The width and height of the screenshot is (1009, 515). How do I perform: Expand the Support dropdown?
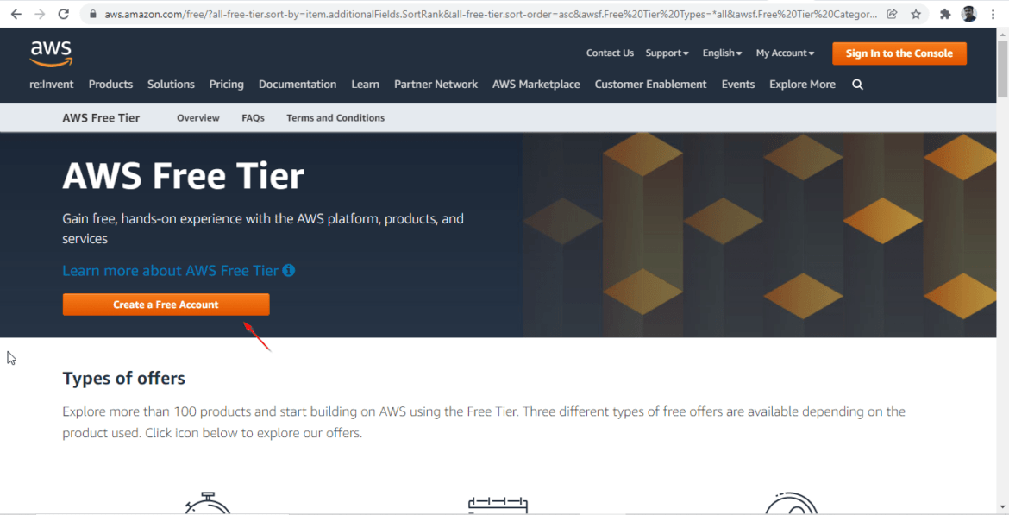tap(666, 53)
